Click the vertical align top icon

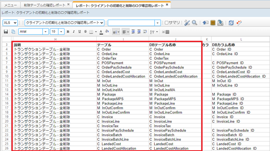(133, 32)
